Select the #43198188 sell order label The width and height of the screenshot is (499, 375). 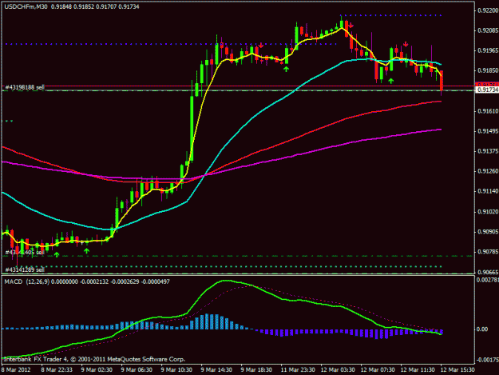(25, 87)
